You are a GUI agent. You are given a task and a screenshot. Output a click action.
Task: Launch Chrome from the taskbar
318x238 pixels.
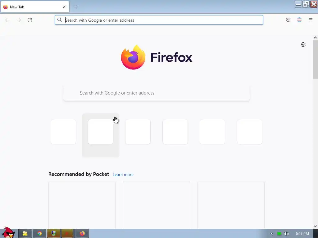click(39, 234)
